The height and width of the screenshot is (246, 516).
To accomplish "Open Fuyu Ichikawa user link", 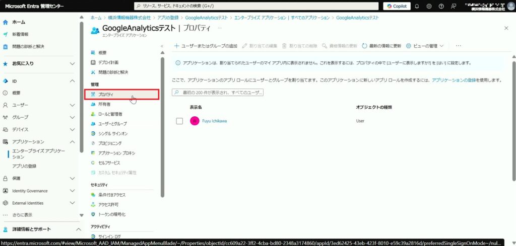I will [x=214, y=121].
